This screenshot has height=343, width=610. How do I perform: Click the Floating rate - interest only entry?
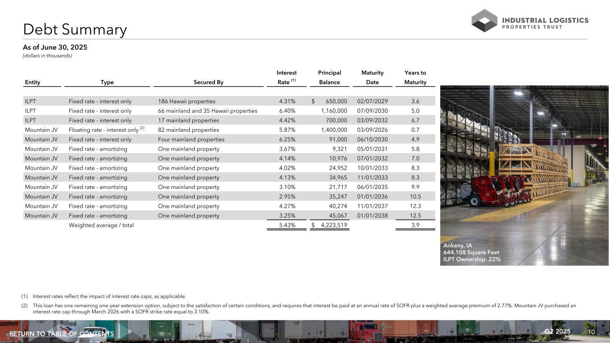(104, 130)
